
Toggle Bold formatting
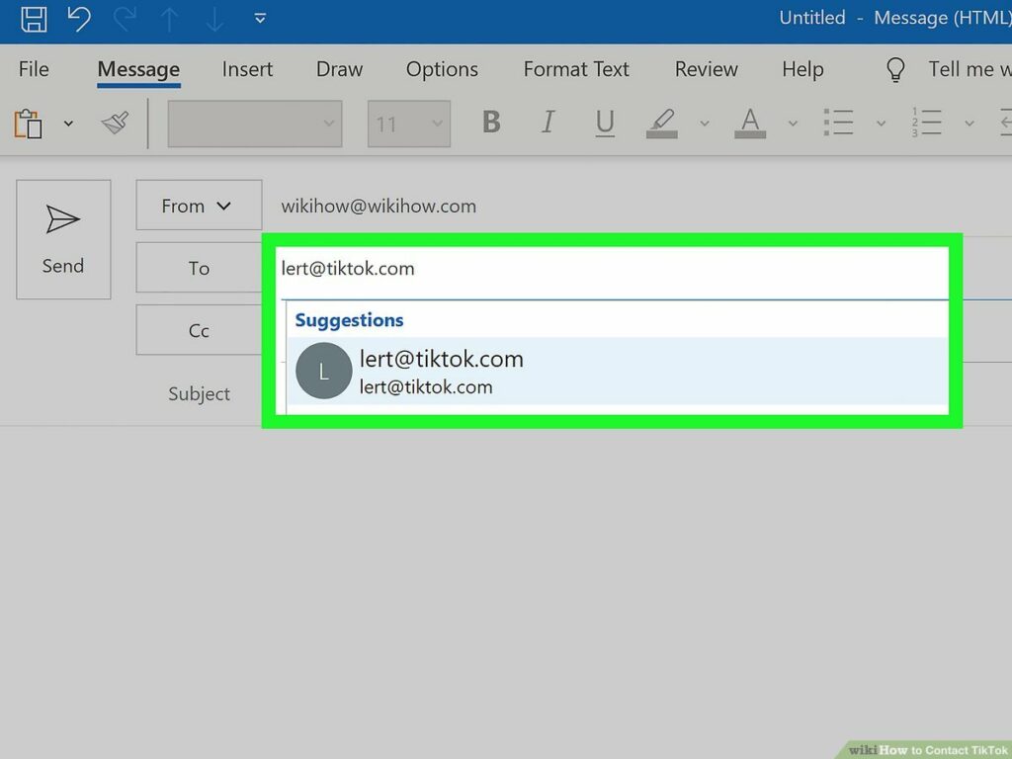(491, 124)
